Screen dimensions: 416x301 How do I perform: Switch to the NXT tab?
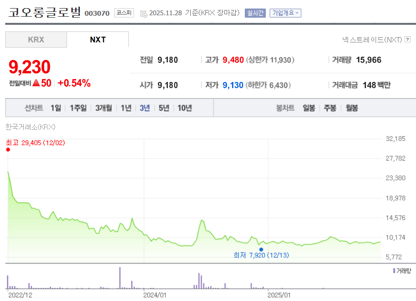[97, 40]
